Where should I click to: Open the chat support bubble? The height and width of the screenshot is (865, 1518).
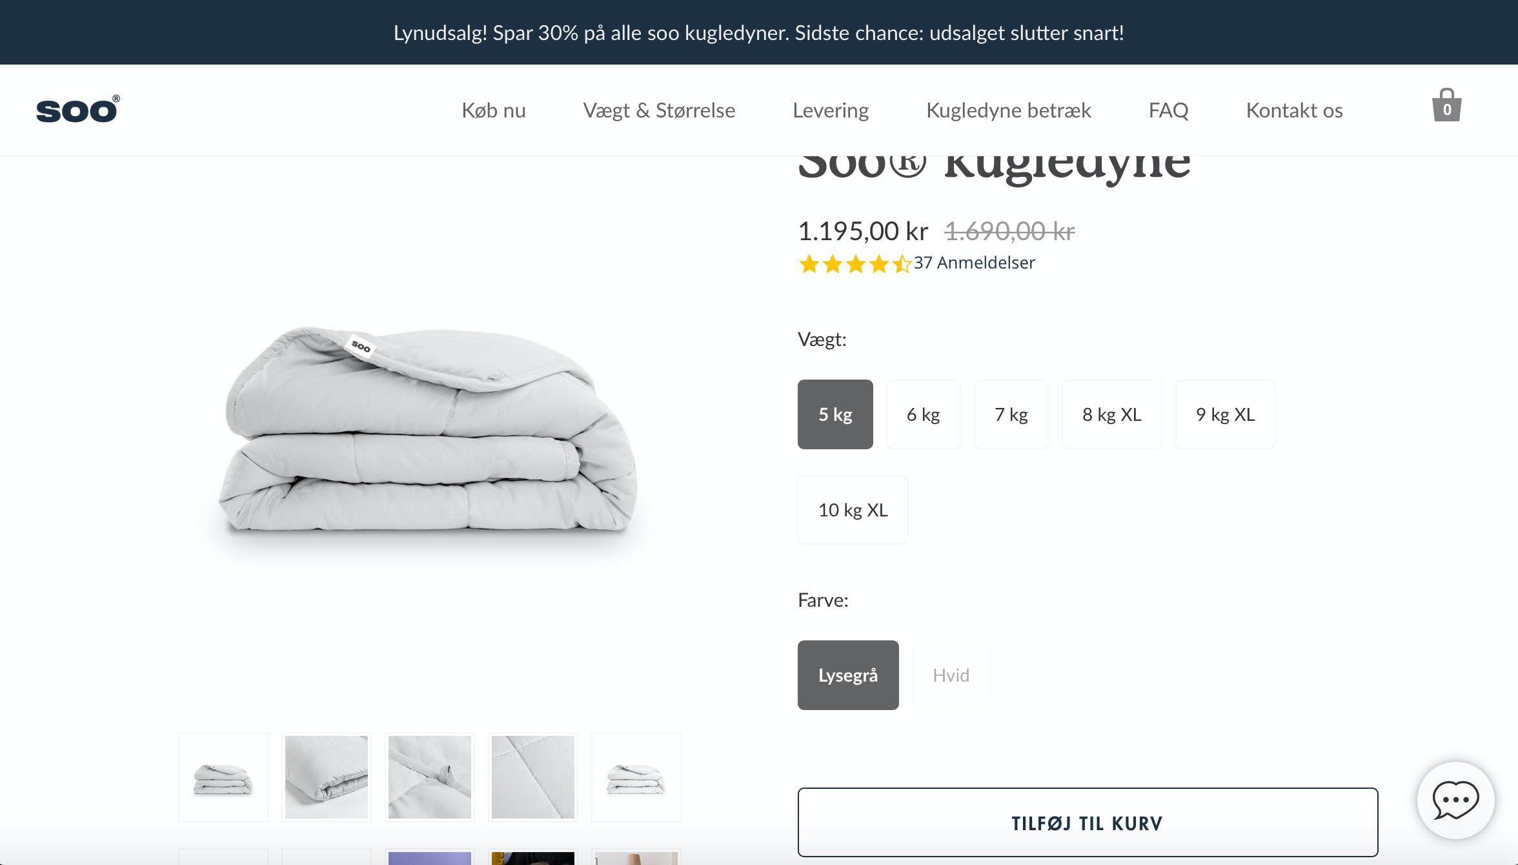(1455, 800)
